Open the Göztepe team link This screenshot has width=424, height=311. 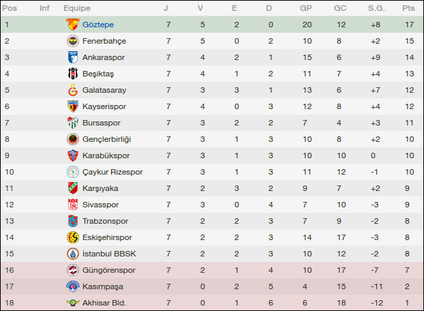[98, 25]
